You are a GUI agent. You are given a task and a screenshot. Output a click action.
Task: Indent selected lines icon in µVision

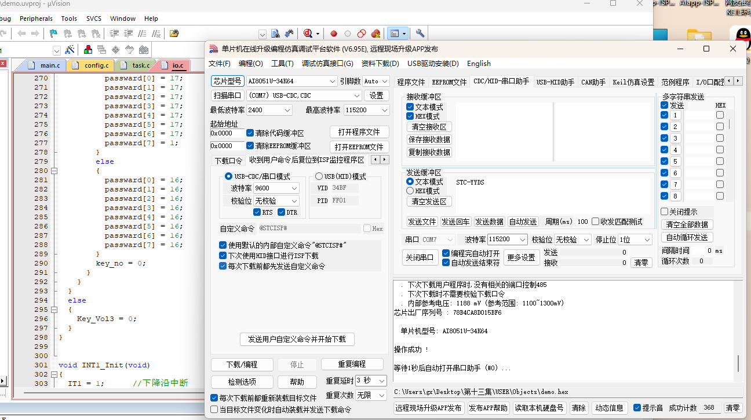tap(115, 34)
